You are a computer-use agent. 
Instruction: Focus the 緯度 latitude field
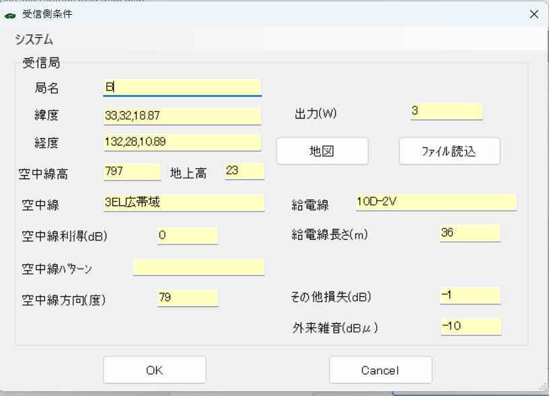(x=182, y=116)
